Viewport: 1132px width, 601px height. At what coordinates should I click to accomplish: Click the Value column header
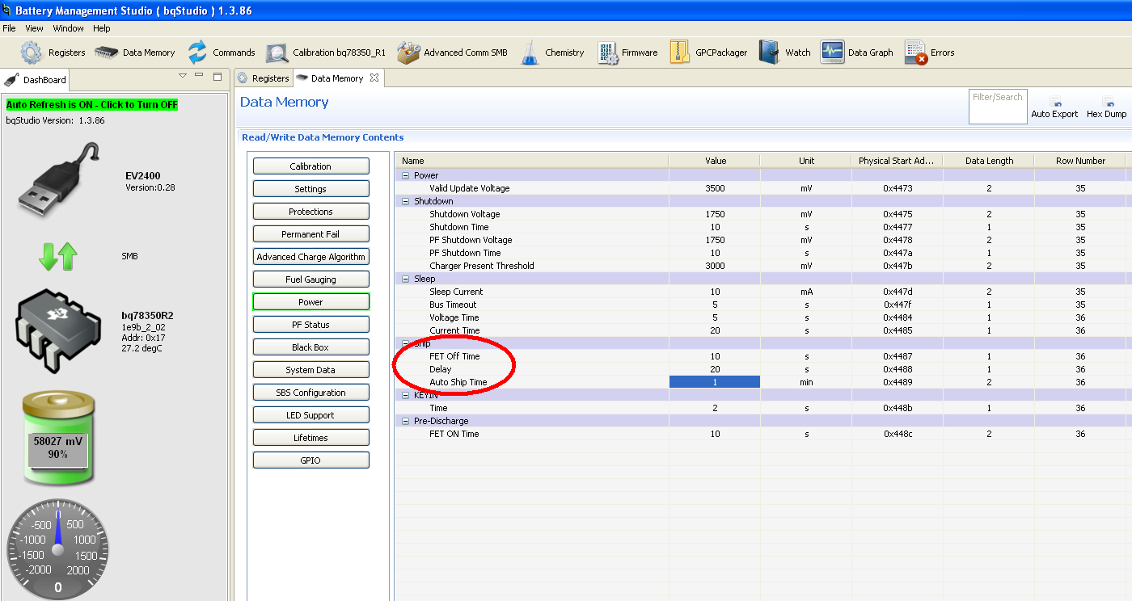(715, 161)
